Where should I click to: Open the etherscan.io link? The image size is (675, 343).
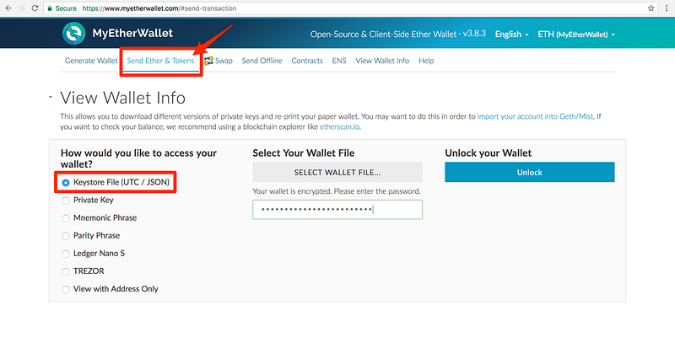tap(340, 126)
